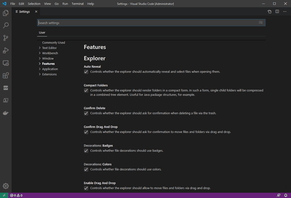The image size is (291, 198).
Task: Open the Search view in activity bar
Action: click(x=6, y=25)
